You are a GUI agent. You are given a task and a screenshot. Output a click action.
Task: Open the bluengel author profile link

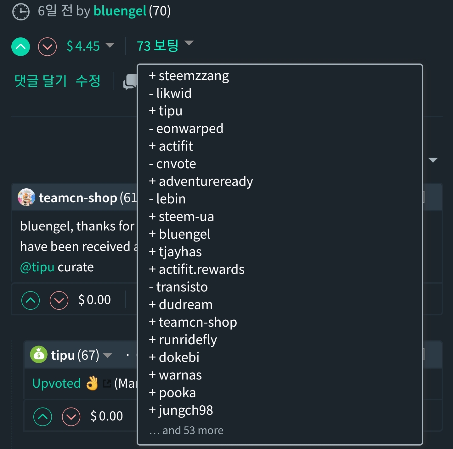(x=120, y=11)
